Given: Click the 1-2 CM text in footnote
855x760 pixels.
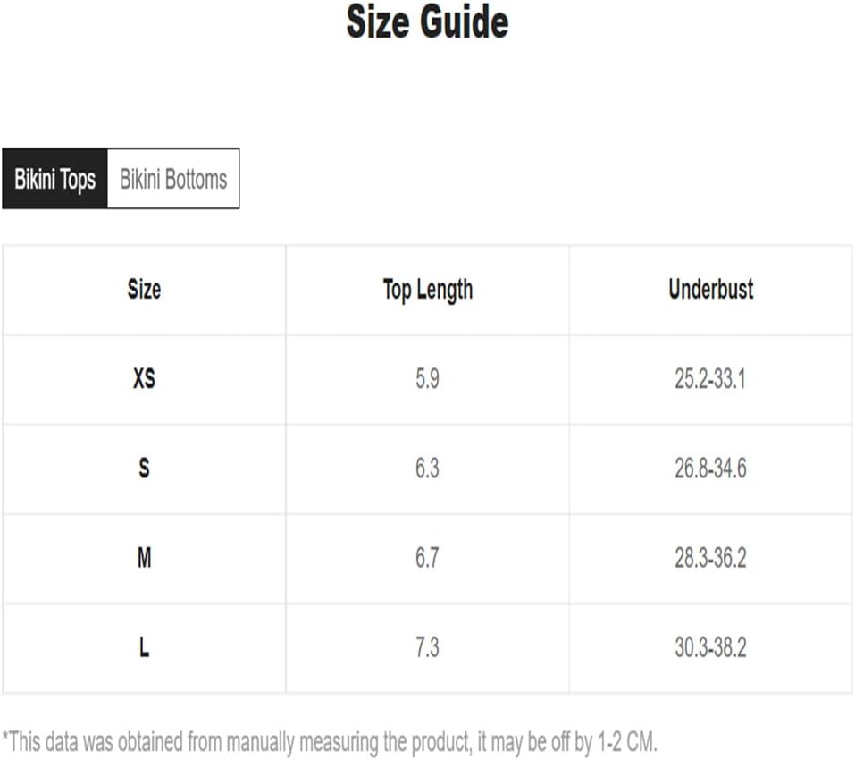Looking at the screenshot, I should point(626,742).
